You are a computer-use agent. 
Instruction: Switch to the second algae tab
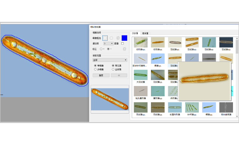pos(145,33)
